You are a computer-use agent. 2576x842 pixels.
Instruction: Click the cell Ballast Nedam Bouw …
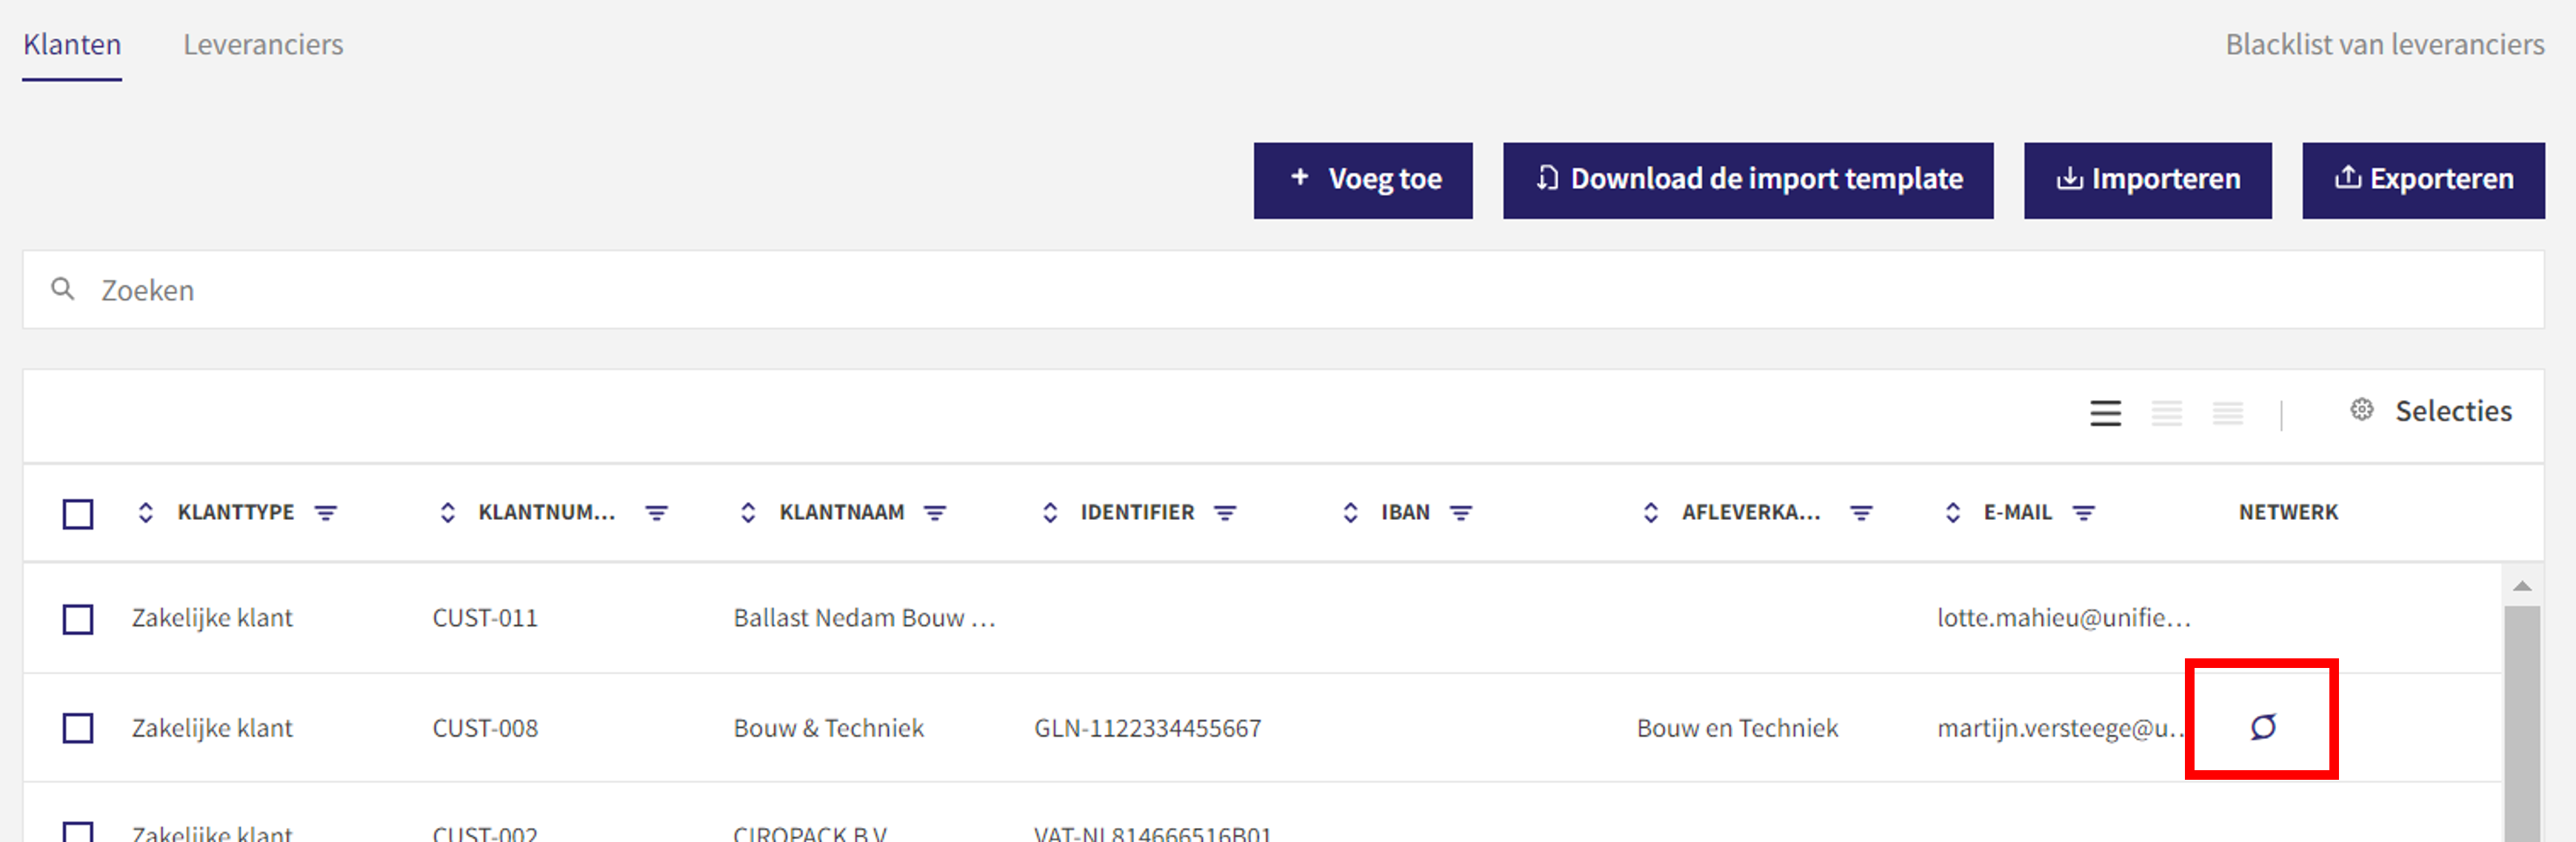(x=864, y=618)
